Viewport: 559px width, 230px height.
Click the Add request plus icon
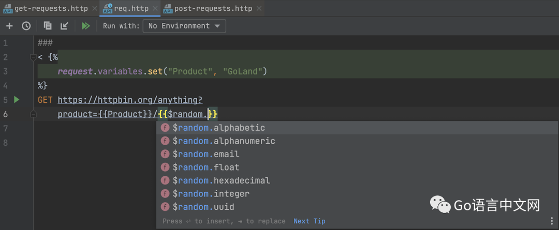(x=9, y=26)
